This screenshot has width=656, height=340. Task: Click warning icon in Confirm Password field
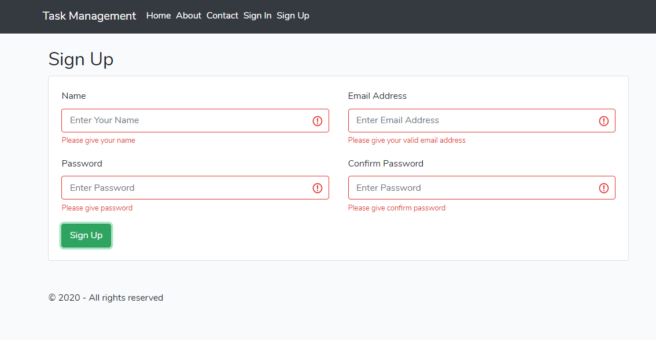[604, 188]
